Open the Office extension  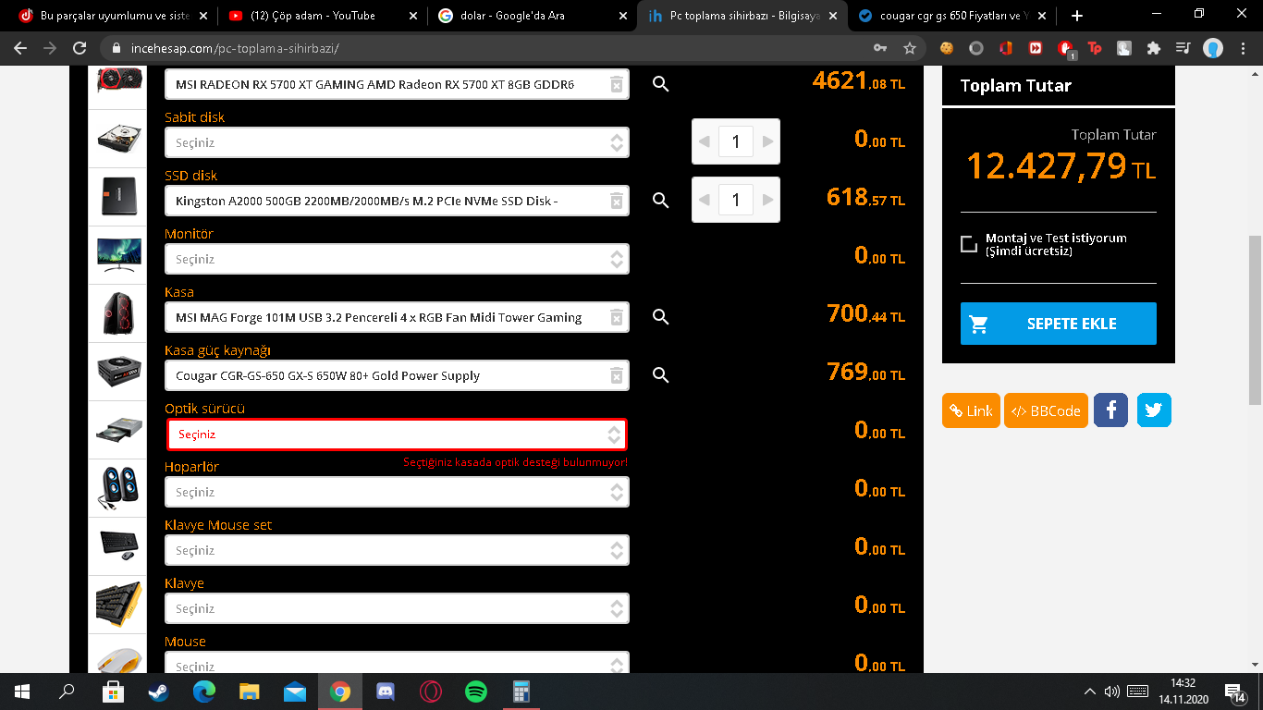(x=1006, y=48)
